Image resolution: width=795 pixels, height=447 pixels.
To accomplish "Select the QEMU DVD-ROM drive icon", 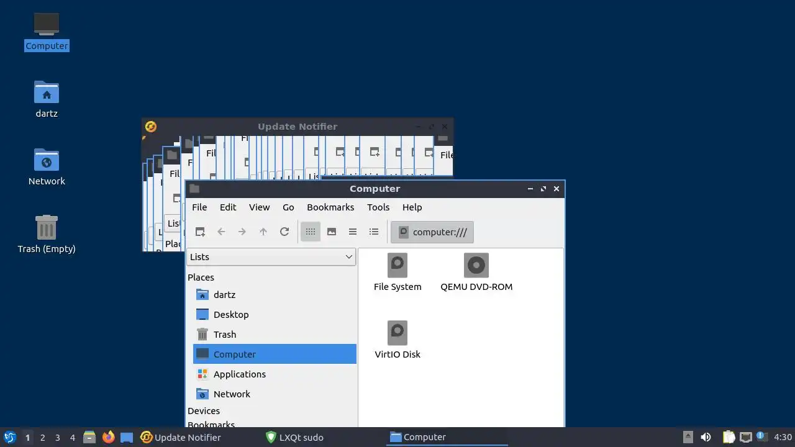I will pyautogui.click(x=476, y=272).
